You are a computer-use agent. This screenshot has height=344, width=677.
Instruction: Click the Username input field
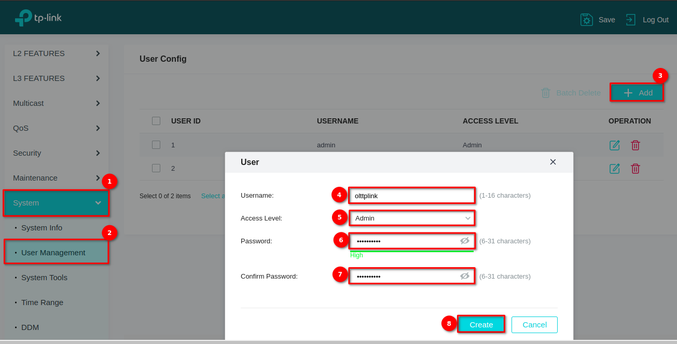coord(412,196)
